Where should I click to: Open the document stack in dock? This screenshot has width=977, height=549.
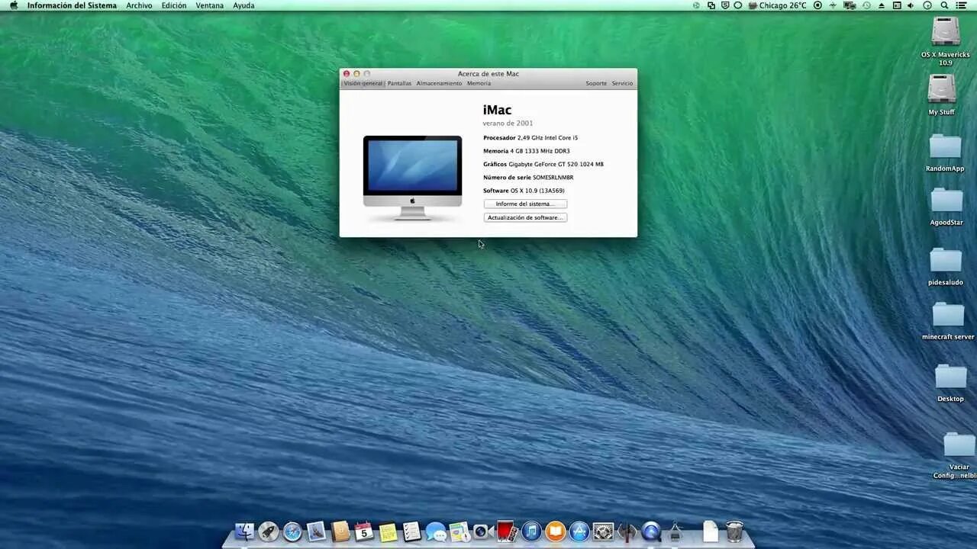(x=711, y=531)
